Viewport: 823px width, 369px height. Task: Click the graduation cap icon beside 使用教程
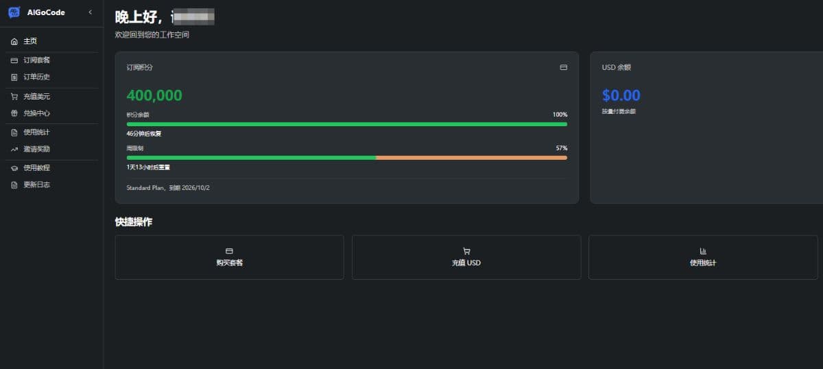pos(14,168)
